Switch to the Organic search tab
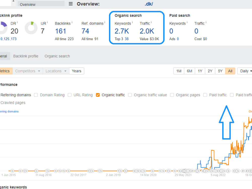This screenshot has width=252, height=189. [57, 56]
